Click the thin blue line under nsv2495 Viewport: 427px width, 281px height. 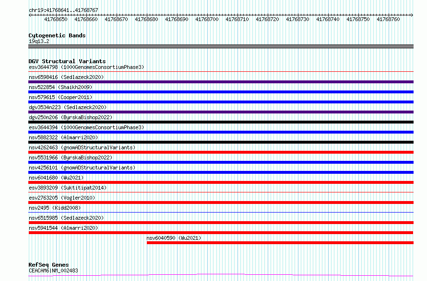(x=221, y=213)
